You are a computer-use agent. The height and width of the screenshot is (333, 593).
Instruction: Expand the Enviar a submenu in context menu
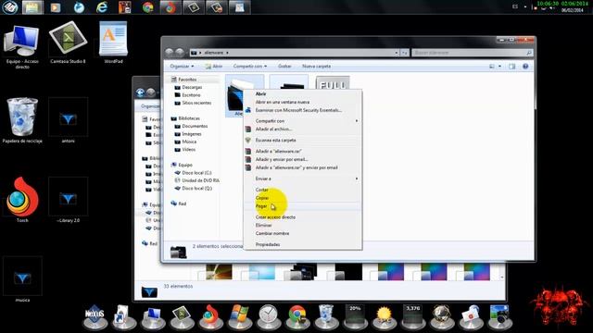301,179
